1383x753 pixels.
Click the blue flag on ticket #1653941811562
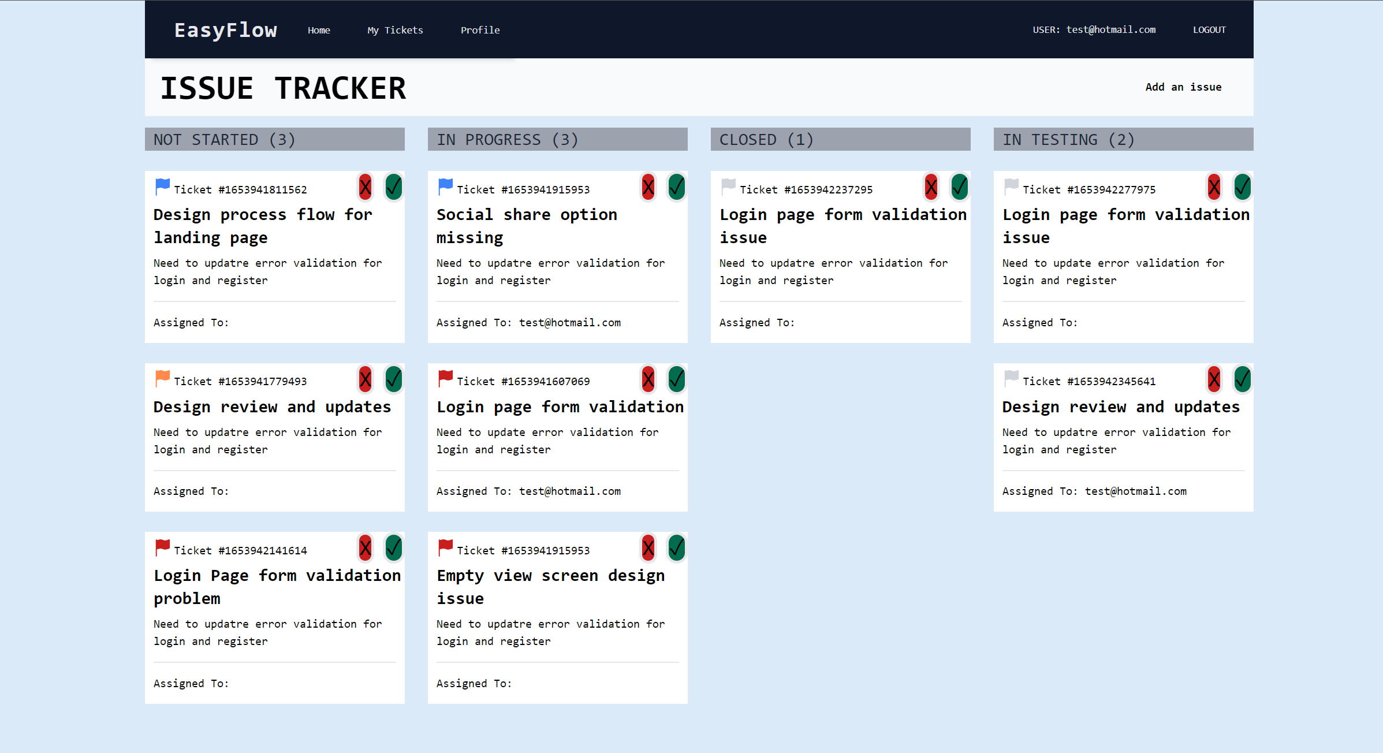point(162,186)
